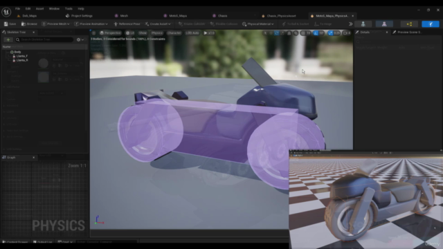Select the Llanta_R bone in the tree
This screenshot has width=443, height=249.
click(22, 60)
